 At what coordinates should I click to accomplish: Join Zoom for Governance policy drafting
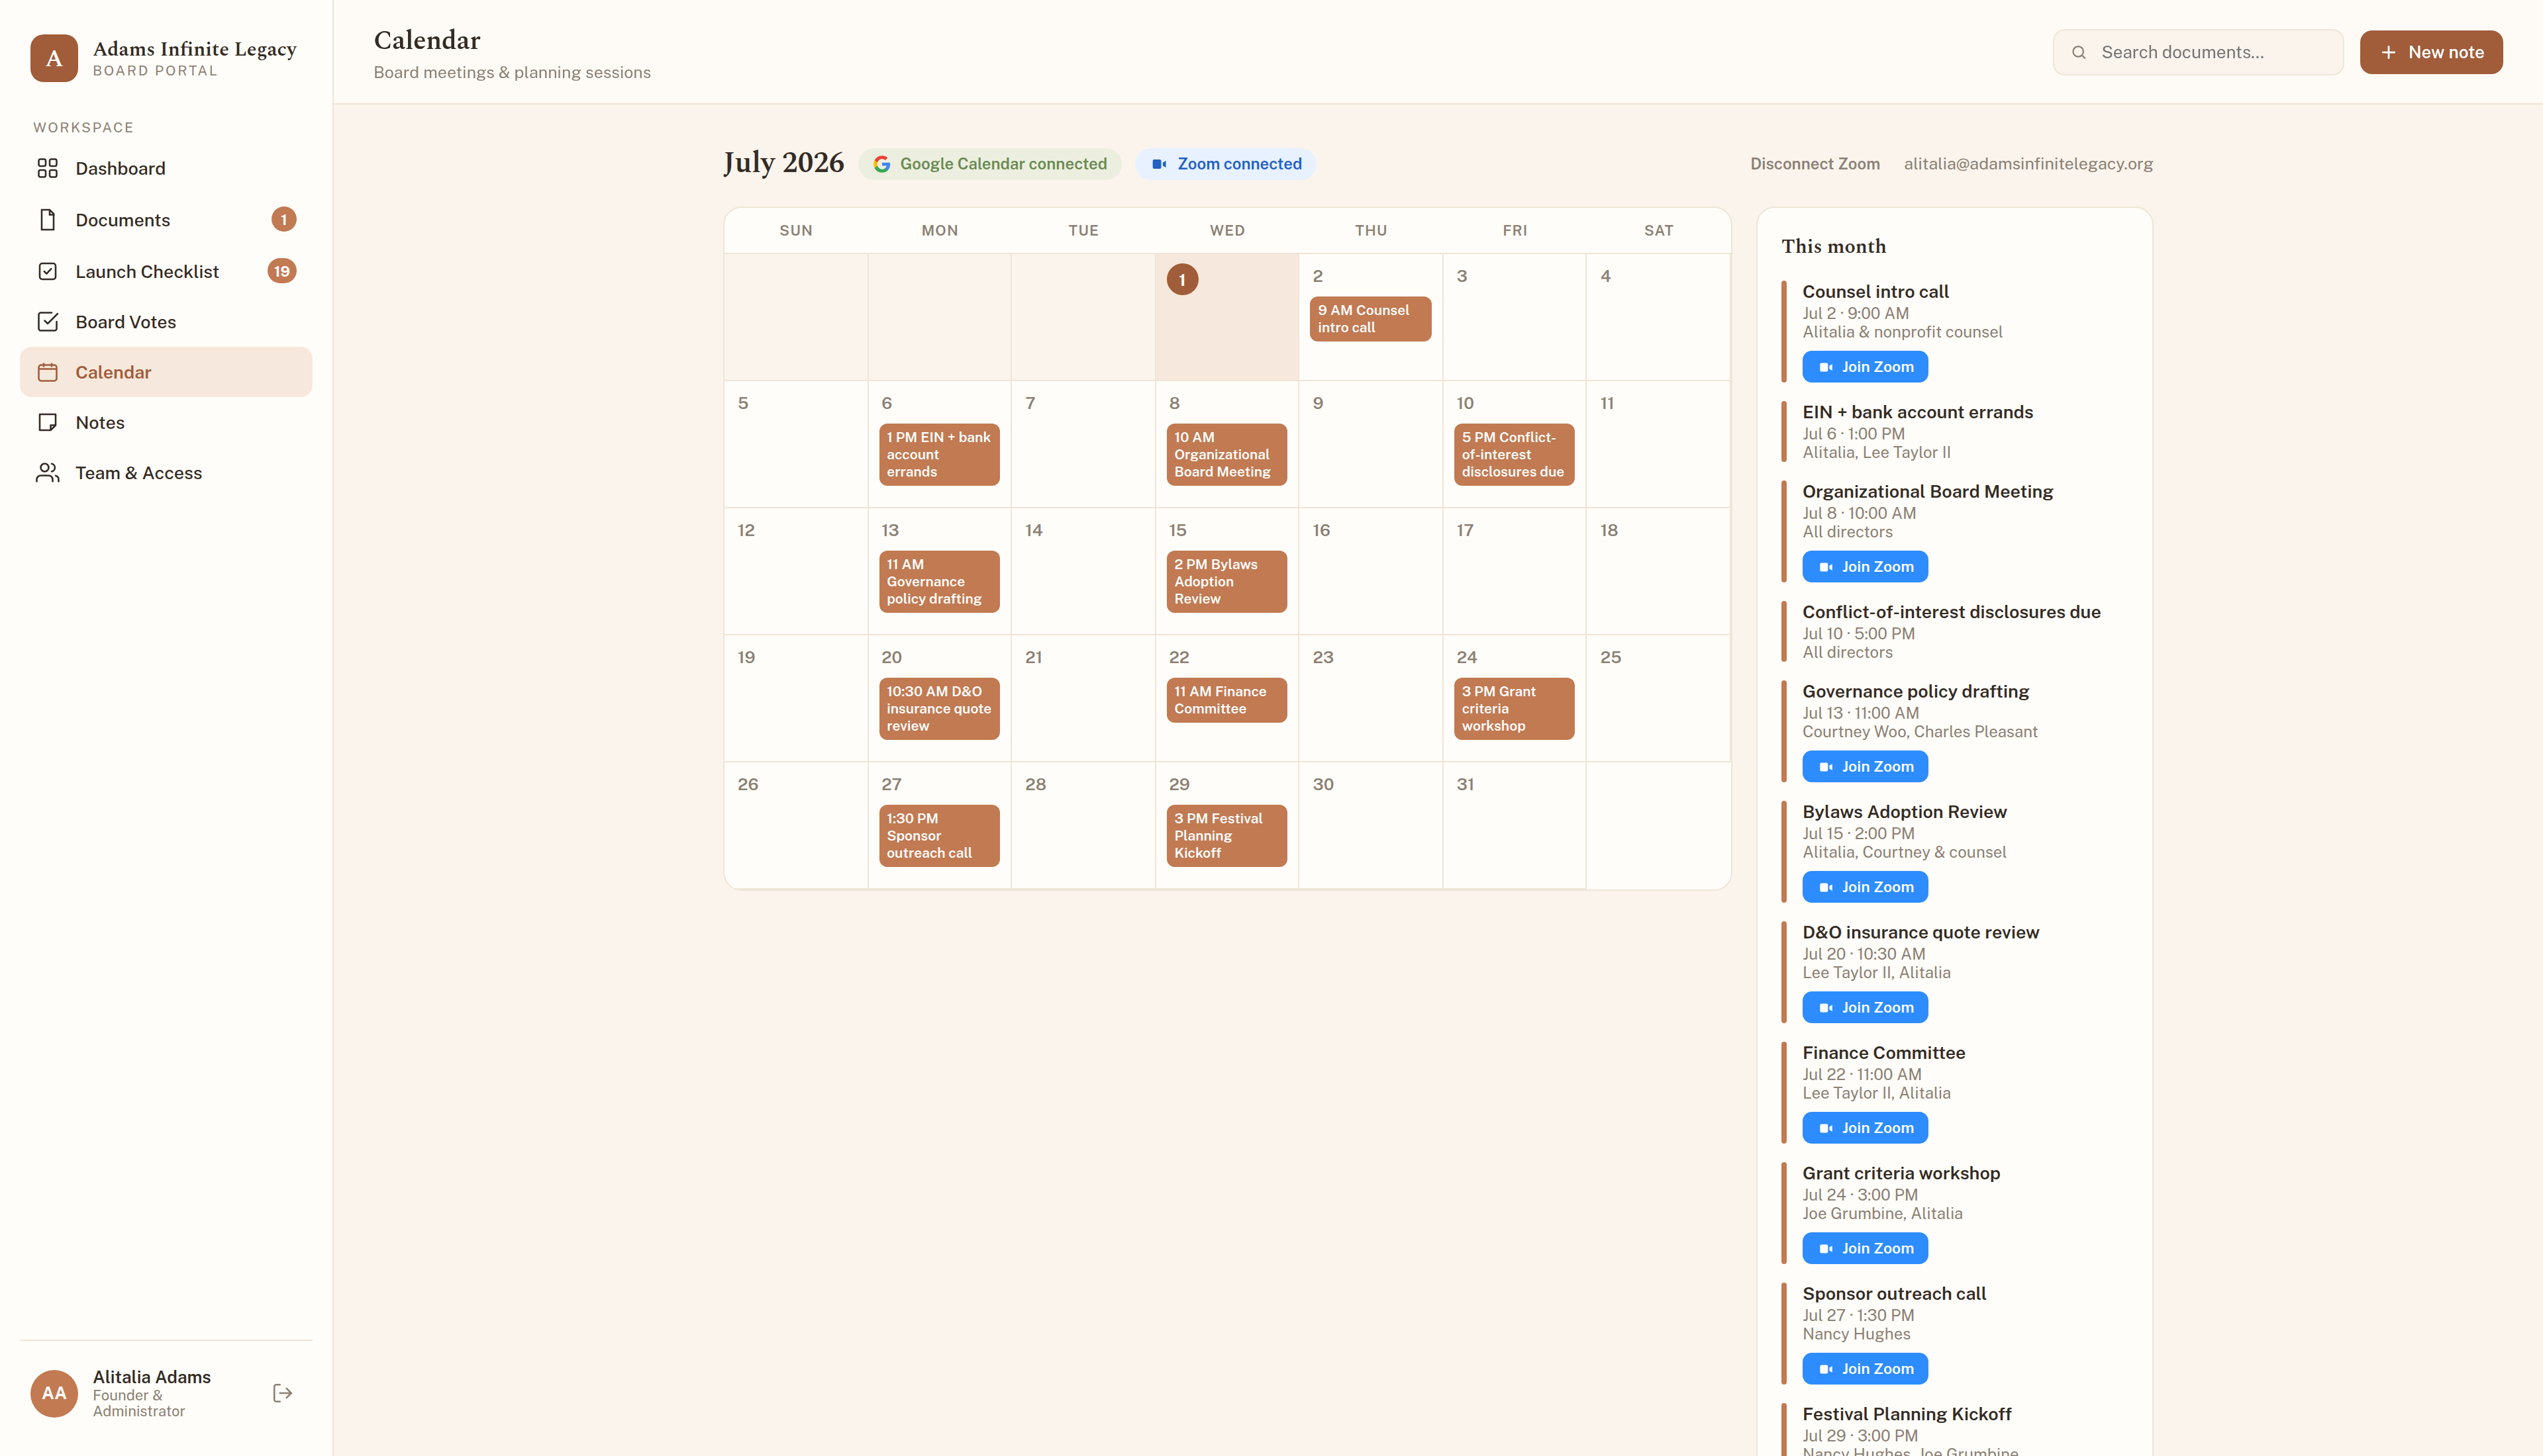[1865, 767]
